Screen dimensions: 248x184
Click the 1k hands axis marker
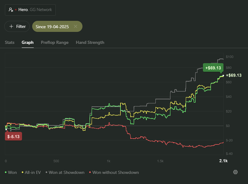click(108, 161)
